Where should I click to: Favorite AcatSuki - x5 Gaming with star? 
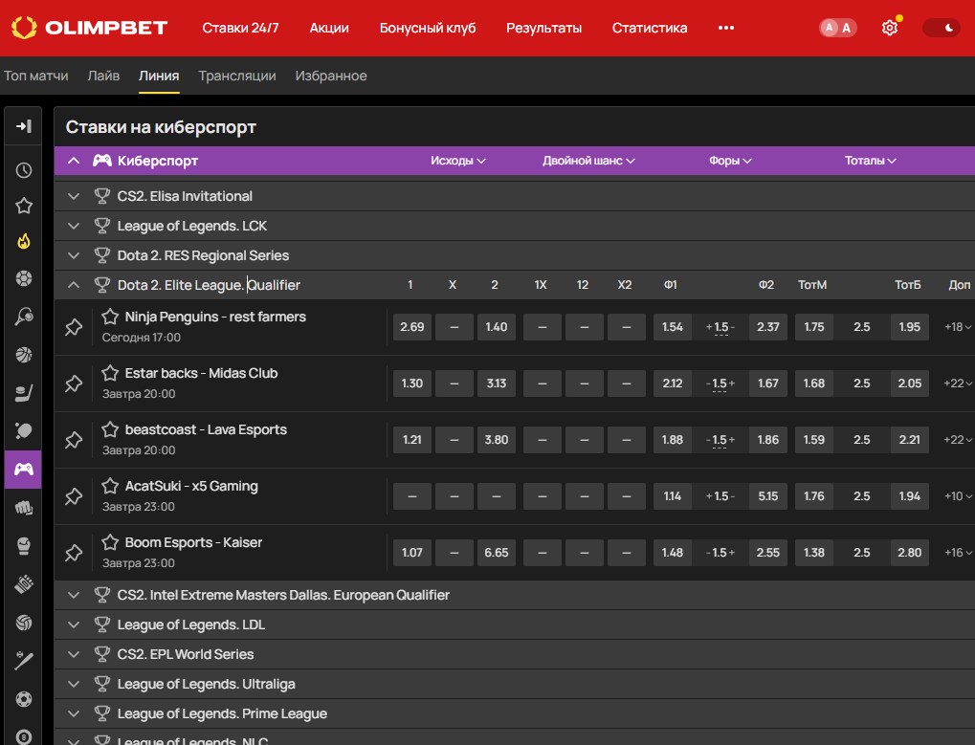[110, 485]
